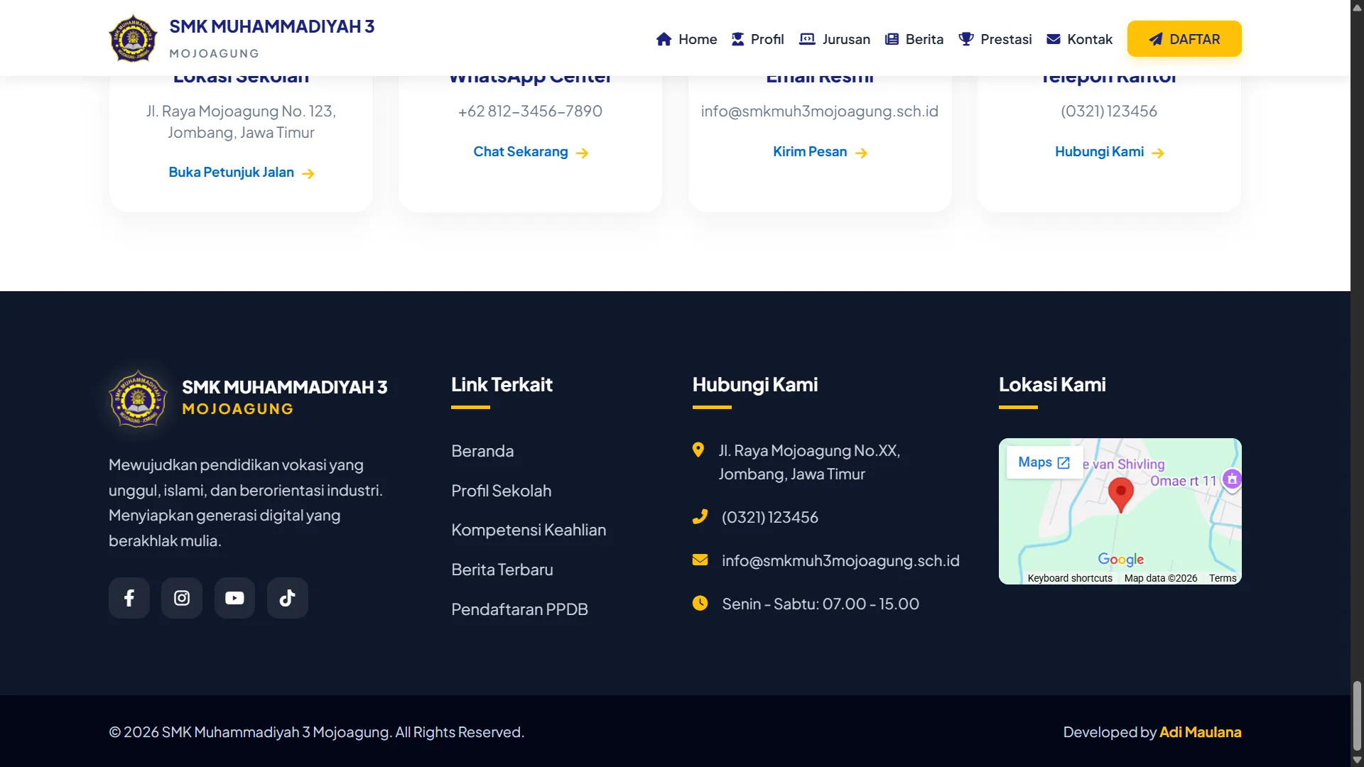Click scrollbar down arrow
Viewport: 1364px width, 767px height.
pos(1357,760)
